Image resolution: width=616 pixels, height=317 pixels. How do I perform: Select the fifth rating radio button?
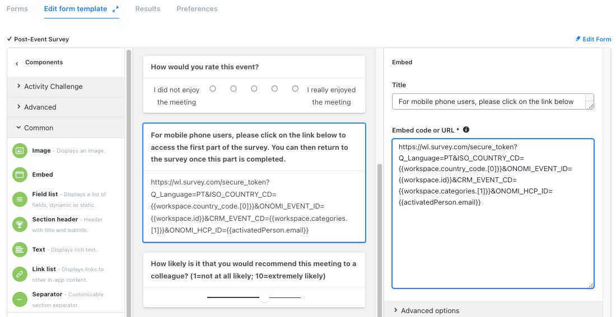point(296,89)
